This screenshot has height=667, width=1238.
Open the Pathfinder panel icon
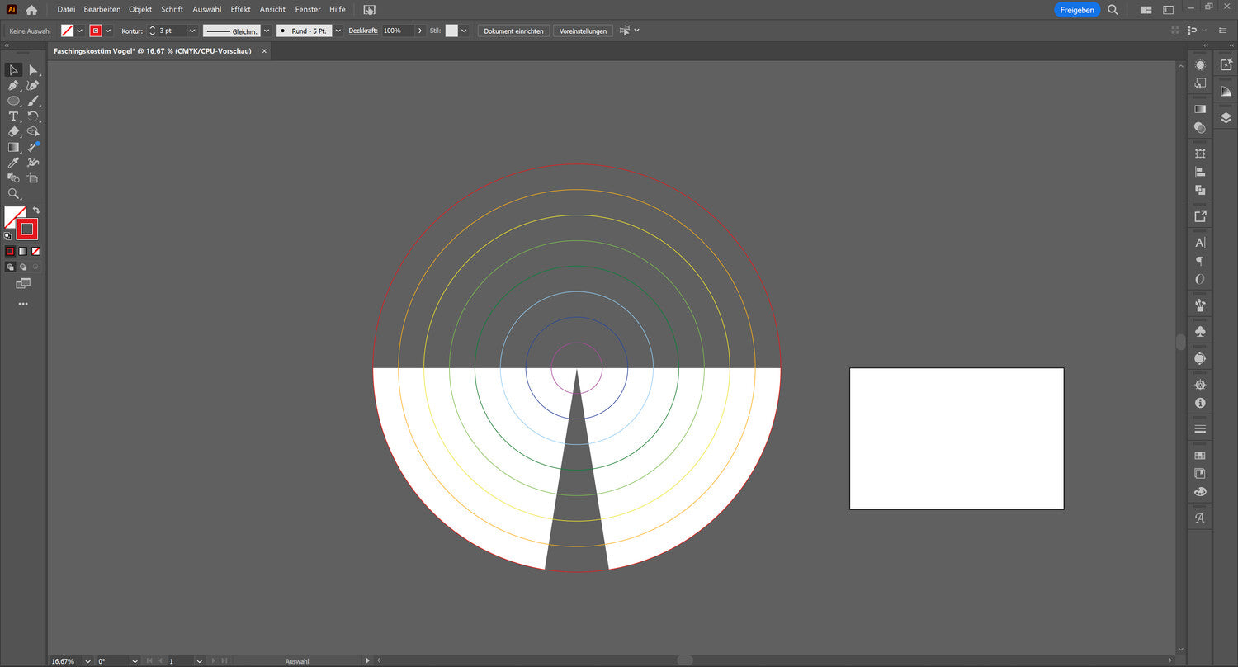point(1200,190)
